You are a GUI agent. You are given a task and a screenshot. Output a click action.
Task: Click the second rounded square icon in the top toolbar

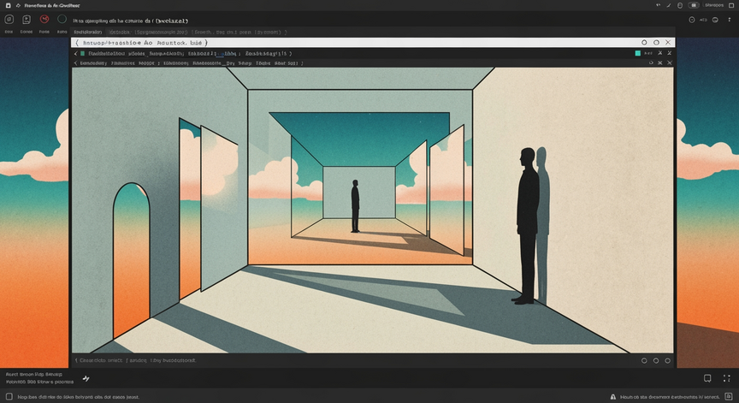(x=27, y=20)
